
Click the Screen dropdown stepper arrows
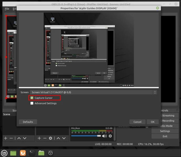pos(155,92)
